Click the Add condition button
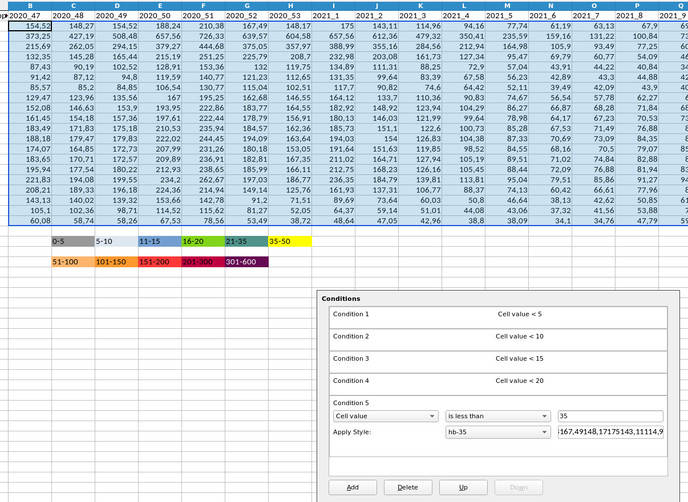 353,487
